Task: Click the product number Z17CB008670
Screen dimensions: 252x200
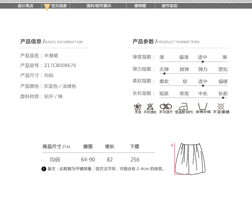Action: pos(60,65)
